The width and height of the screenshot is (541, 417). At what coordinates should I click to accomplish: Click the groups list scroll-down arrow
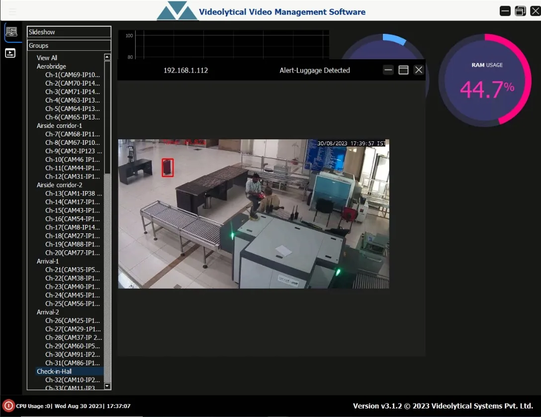click(107, 386)
